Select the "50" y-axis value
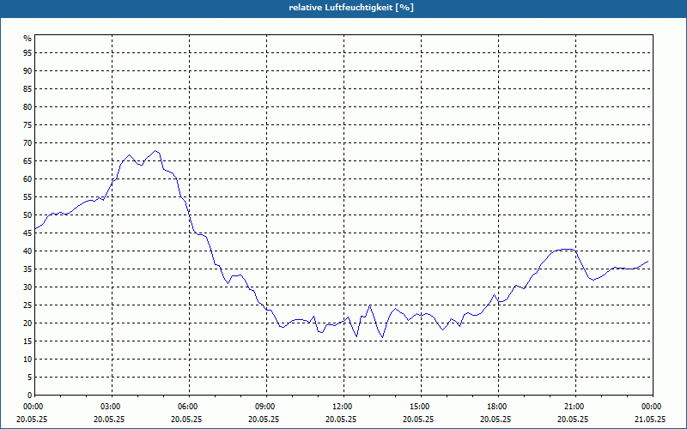The image size is (687, 429). 27,215
